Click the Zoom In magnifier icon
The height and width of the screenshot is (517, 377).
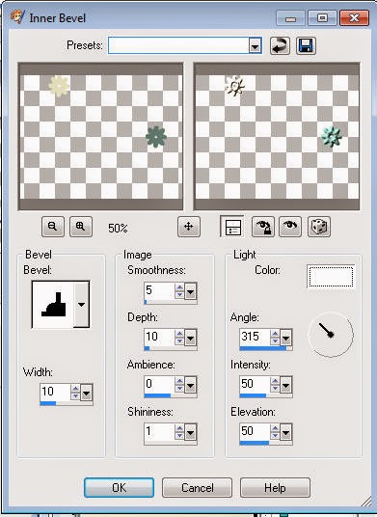pos(81,227)
